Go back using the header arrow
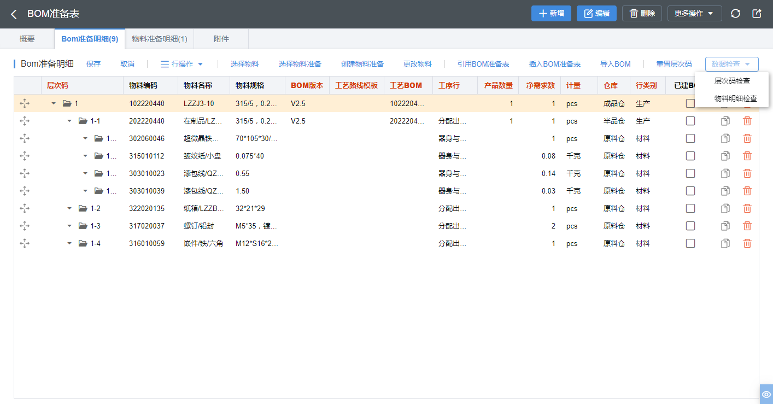 (x=14, y=14)
